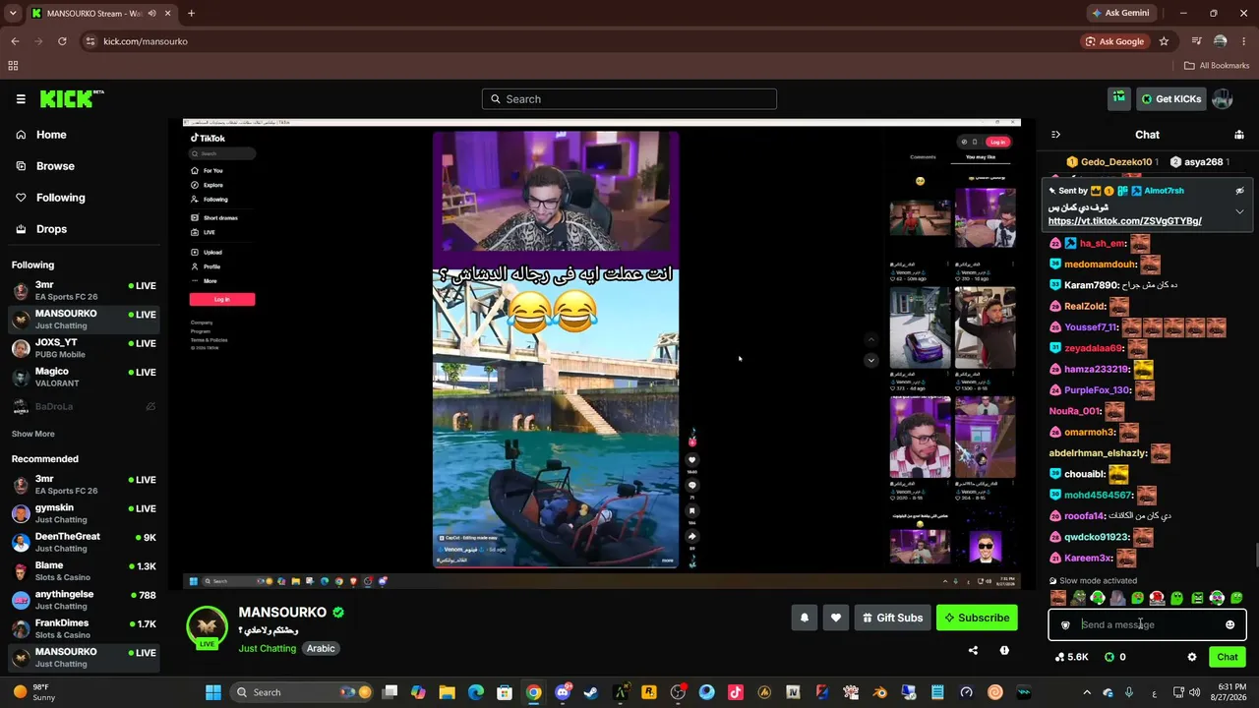Open the green rewards icon beside Get KICKs
This screenshot has height=708, width=1259.
pyautogui.click(x=1118, y=98)
